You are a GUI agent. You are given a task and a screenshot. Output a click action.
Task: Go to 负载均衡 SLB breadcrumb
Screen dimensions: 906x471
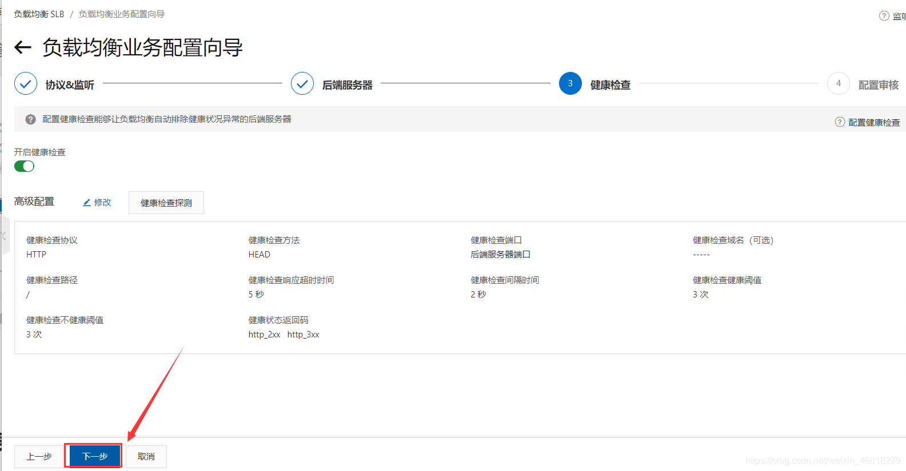[39, 14]
